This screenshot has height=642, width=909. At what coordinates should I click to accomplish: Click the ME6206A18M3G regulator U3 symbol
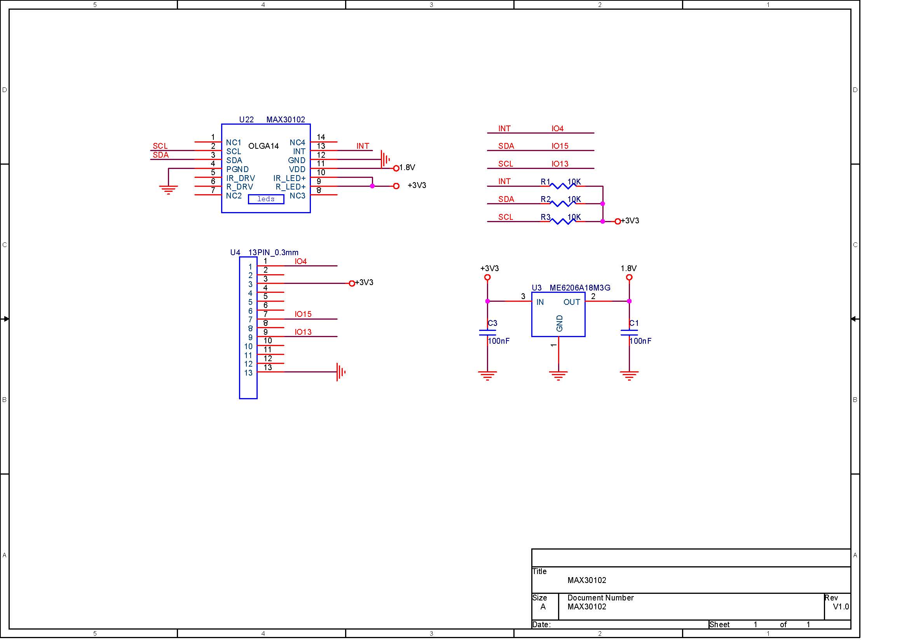[558, 315]
